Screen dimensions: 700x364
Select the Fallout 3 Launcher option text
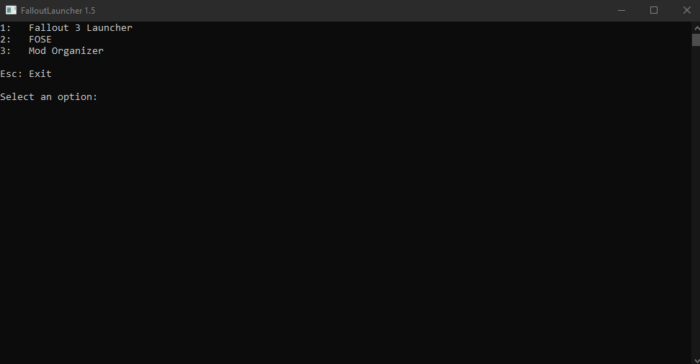[x=81, y=27]
